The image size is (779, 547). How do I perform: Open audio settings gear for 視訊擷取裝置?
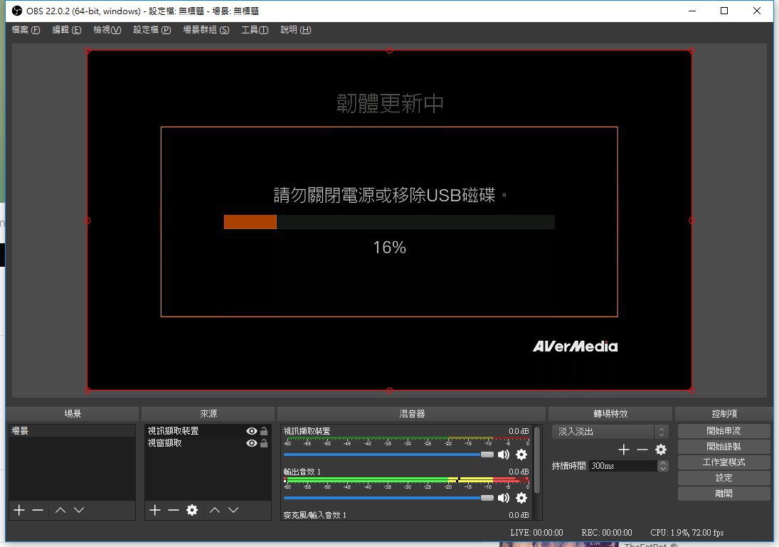[x=521, y=455]
